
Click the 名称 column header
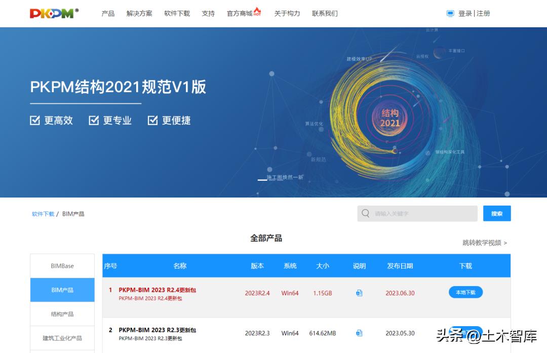[180, 266]
